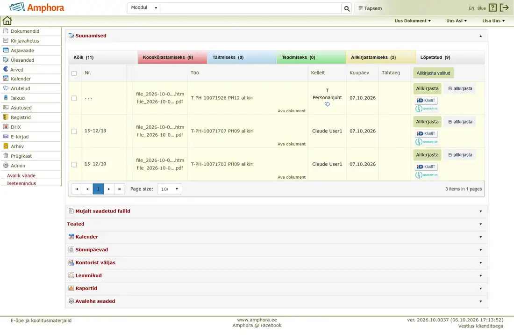Go to next page in pager

coord(109,189)
